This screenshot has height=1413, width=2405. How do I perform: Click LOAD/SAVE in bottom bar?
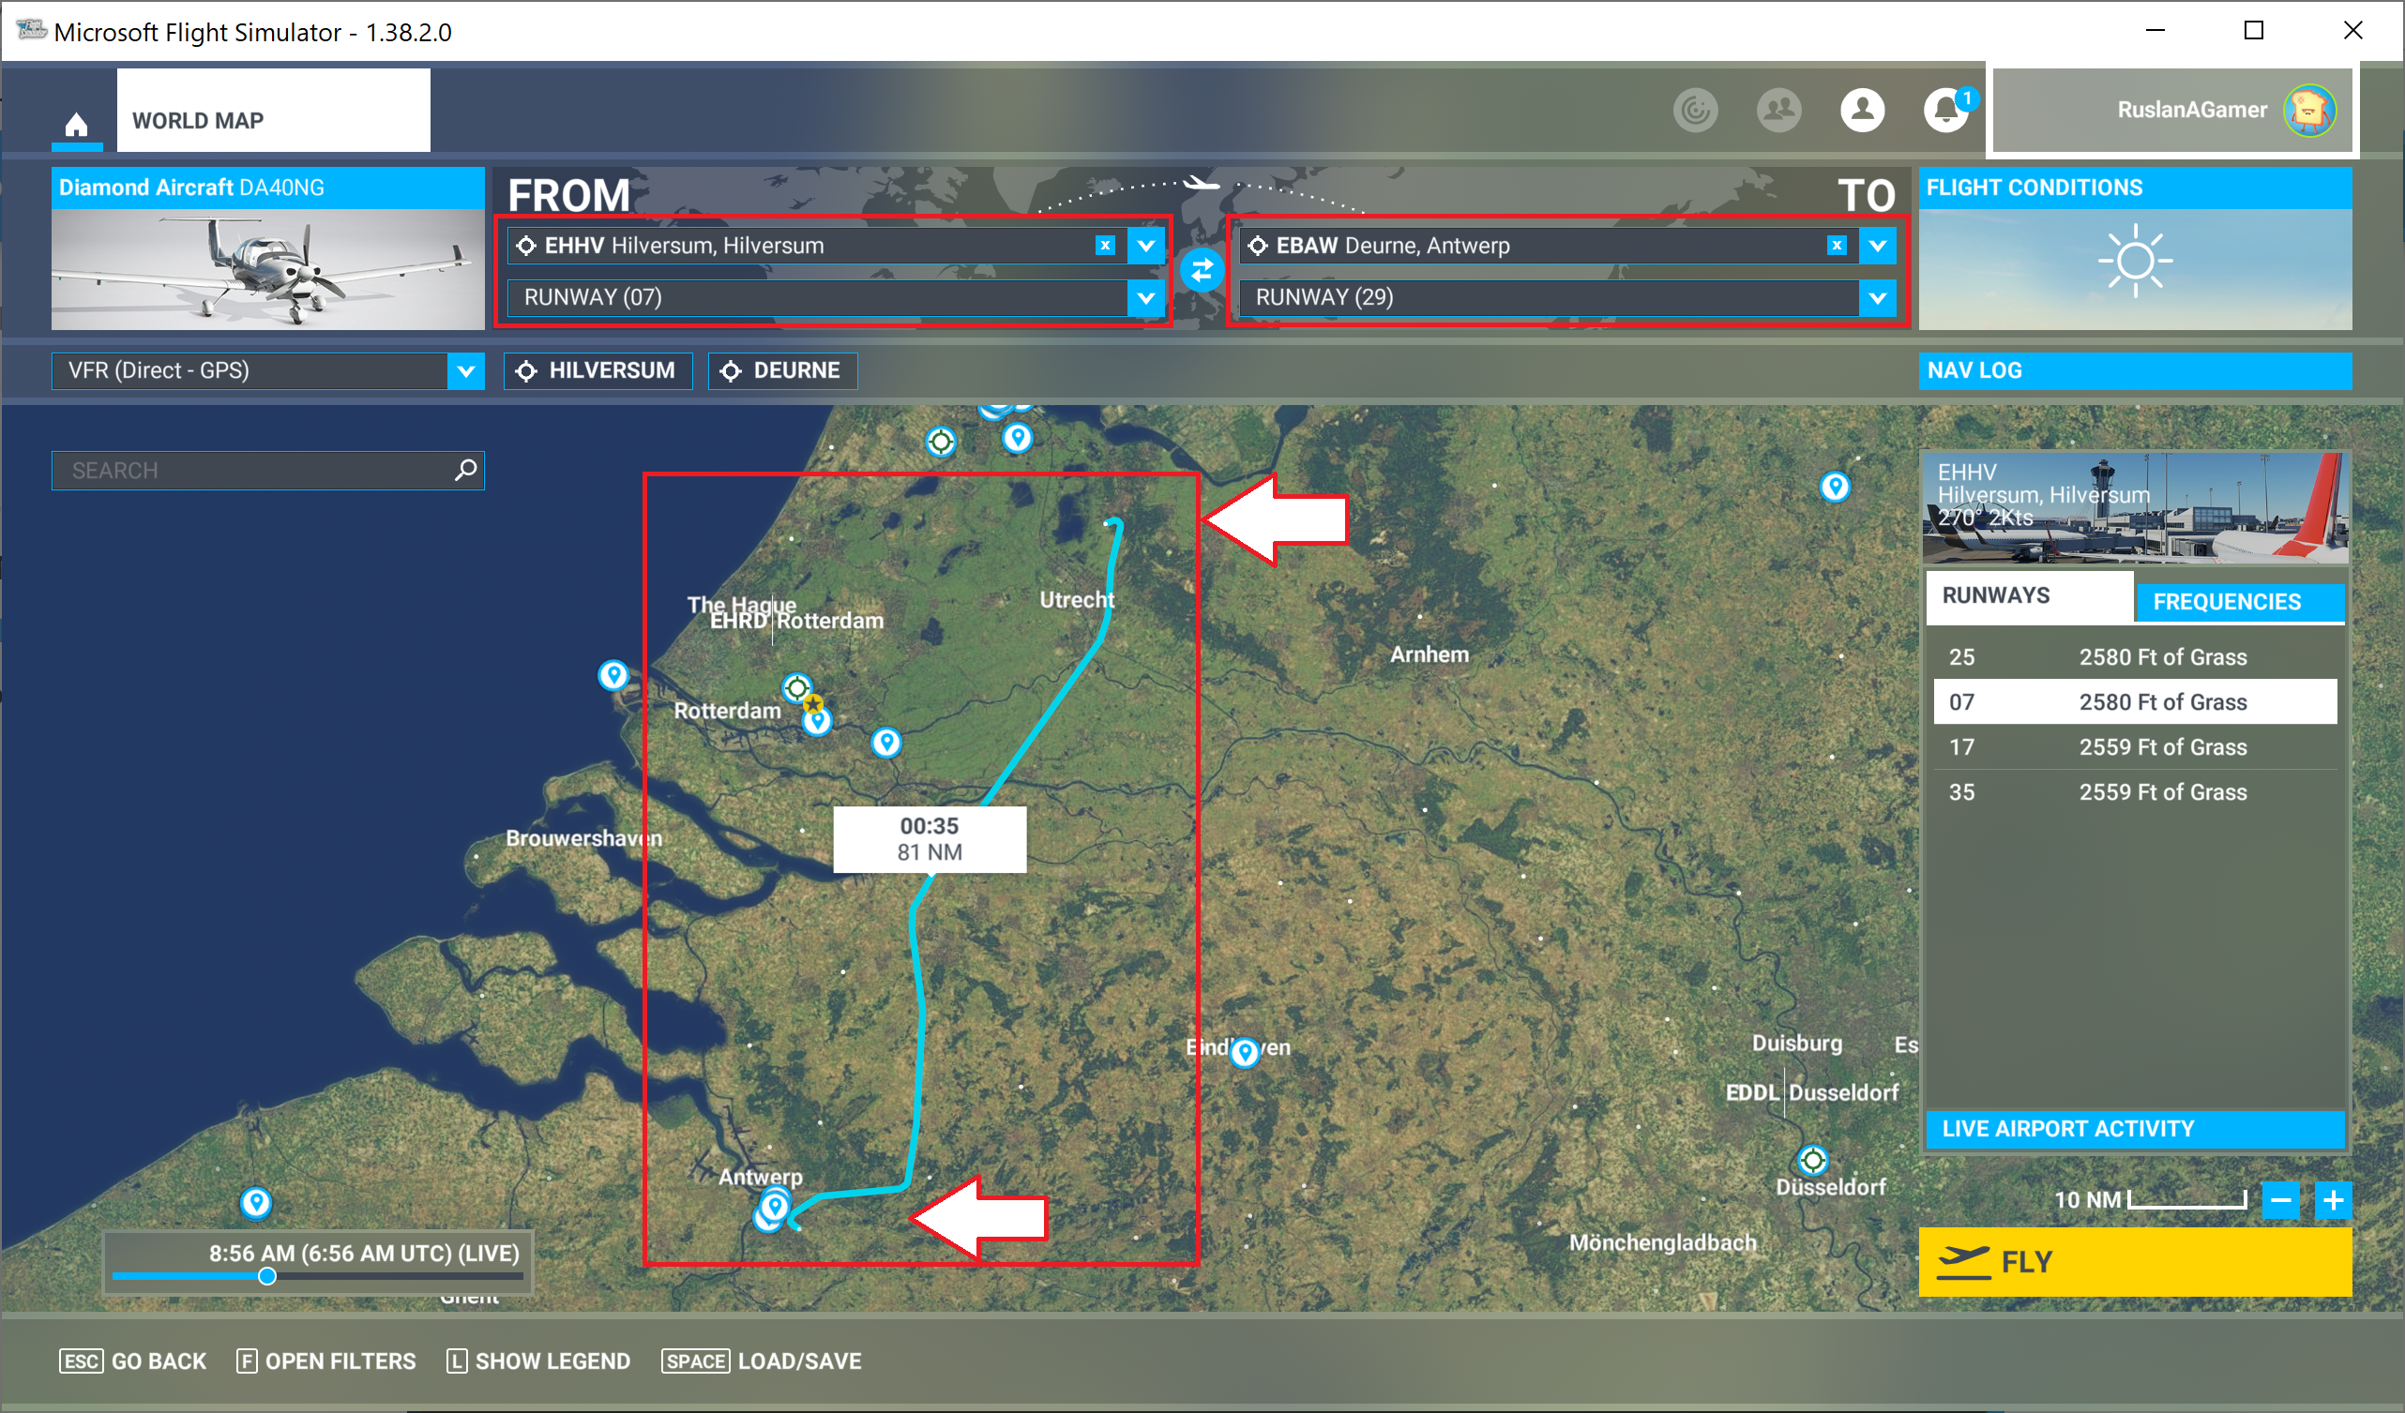(x=762, y=1361)
